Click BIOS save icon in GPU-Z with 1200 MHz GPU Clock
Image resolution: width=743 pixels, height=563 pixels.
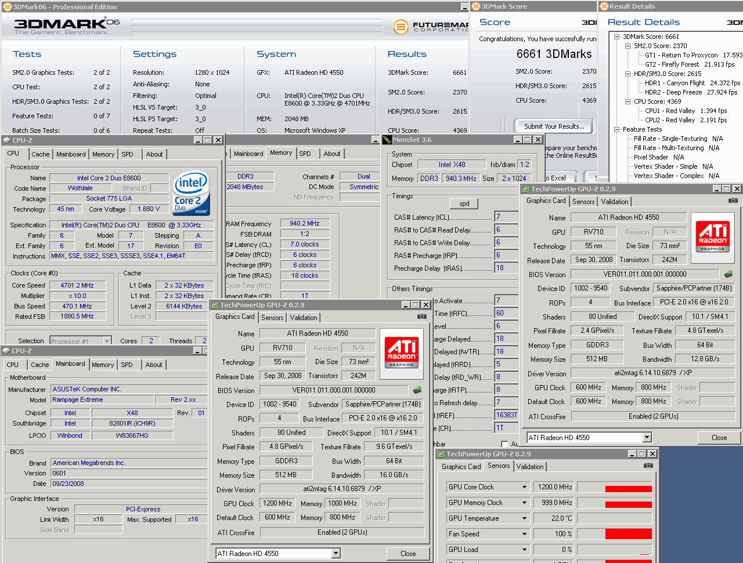[x=417, y=390]
